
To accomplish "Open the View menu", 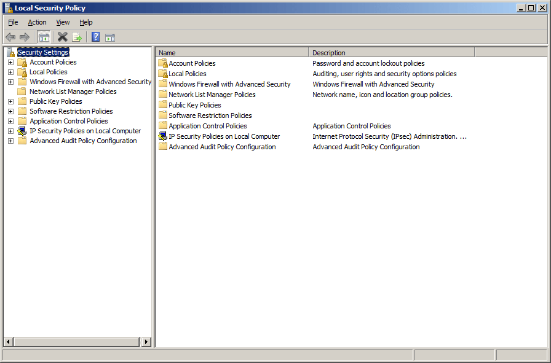I will 63,22.
